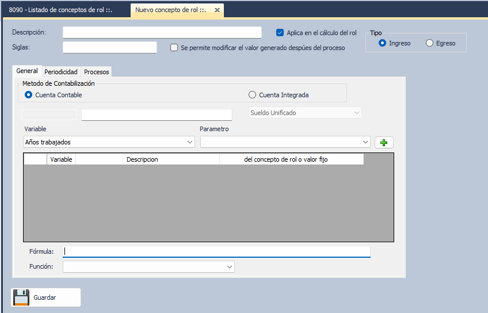Close the Nuevo concepto de rol tab
The image size is (488, 313).
pyautogui.click(x=216, y=10)
